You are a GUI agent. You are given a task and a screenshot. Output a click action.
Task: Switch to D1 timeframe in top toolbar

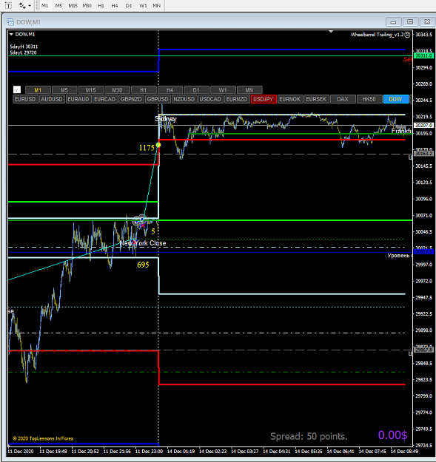pyautogui.click(x=129, y=5)
